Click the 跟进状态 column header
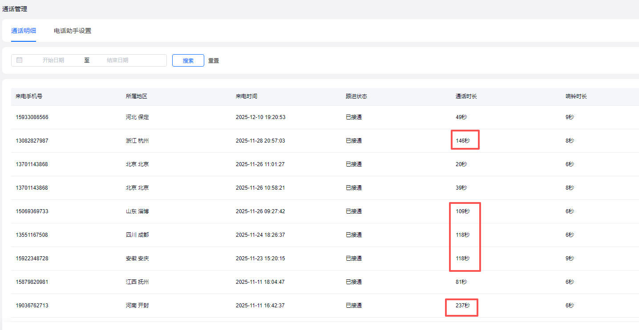Viewport: 639px width, 330px height. (x=356, y=96)
